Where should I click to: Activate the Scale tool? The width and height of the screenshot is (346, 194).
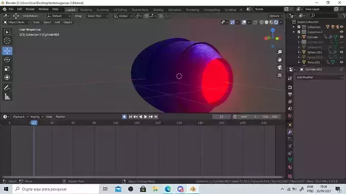7,68
